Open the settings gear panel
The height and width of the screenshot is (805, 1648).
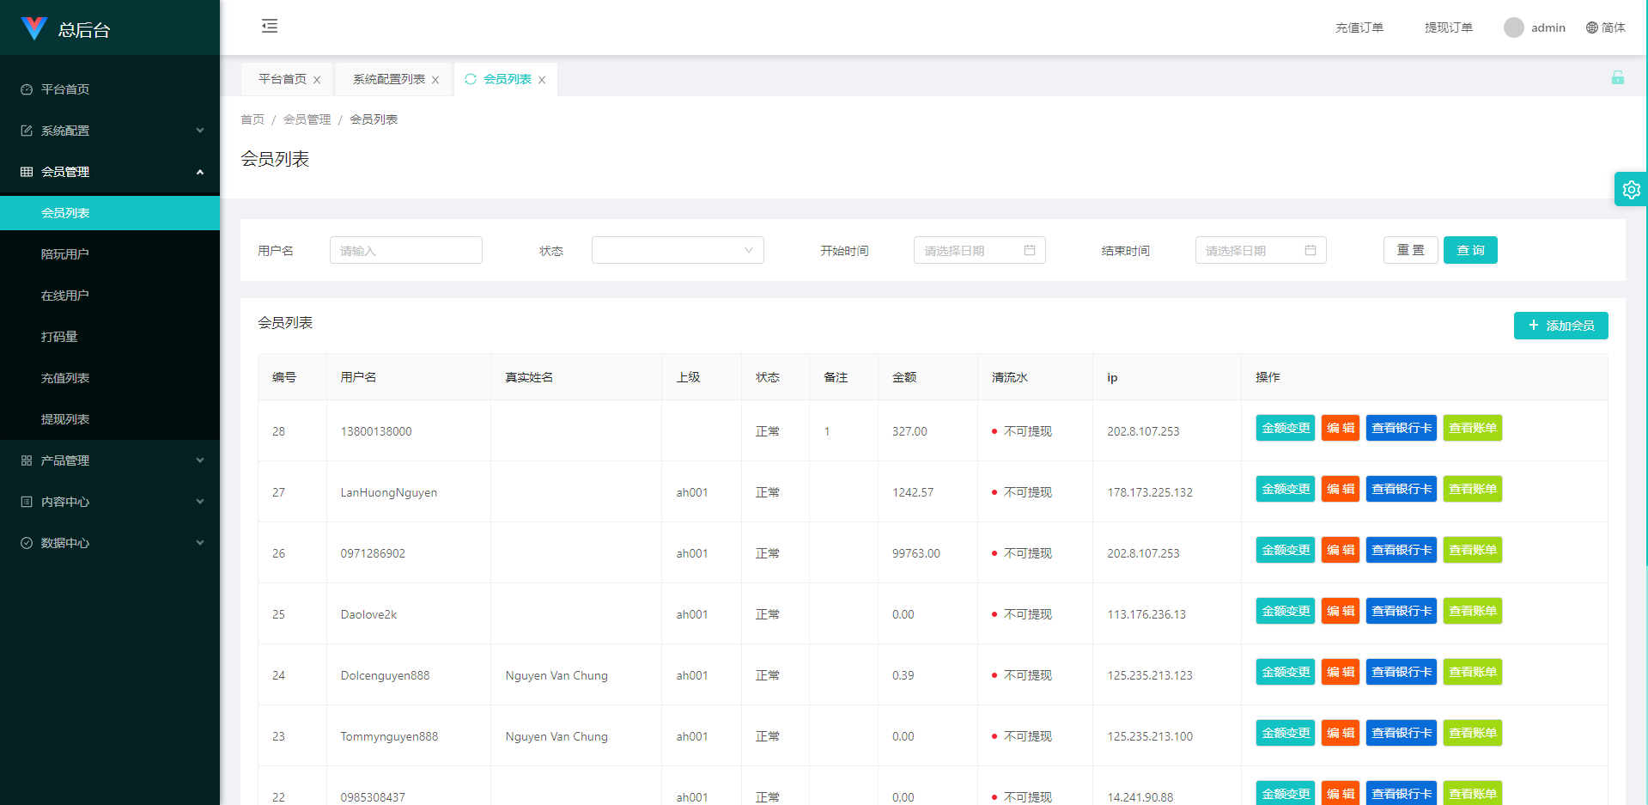pyautogui.click(x=1631, y=190)
